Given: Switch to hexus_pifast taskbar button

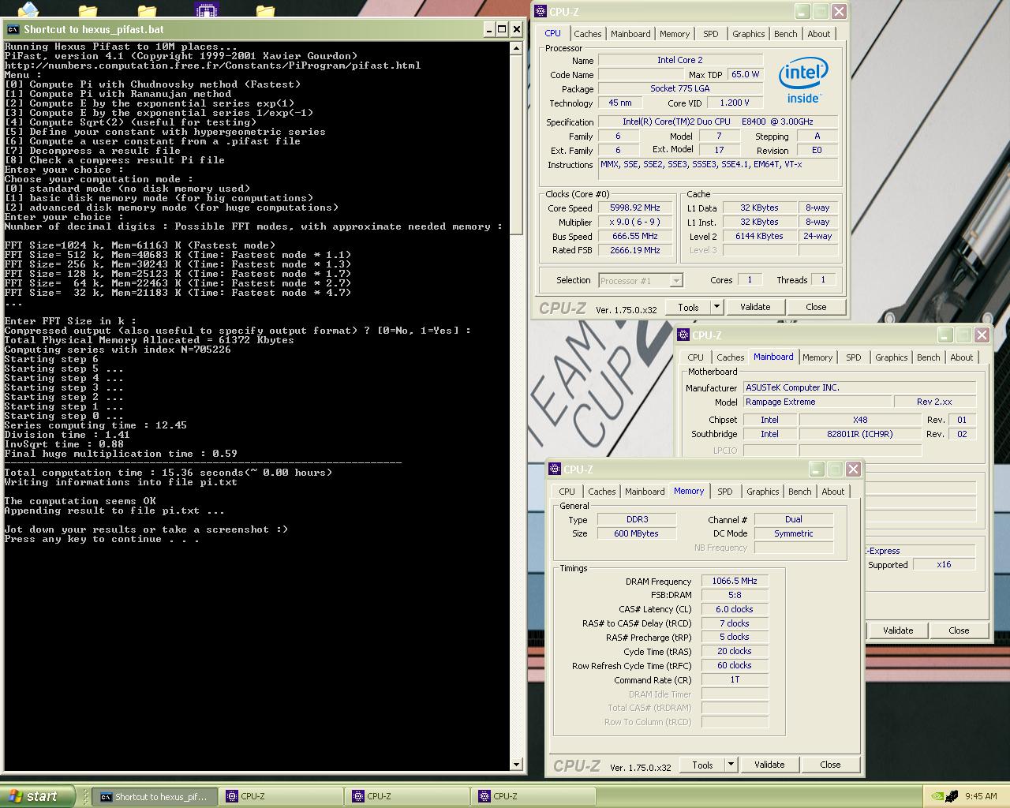Looking at the screenshot, I should click(154, 797).
